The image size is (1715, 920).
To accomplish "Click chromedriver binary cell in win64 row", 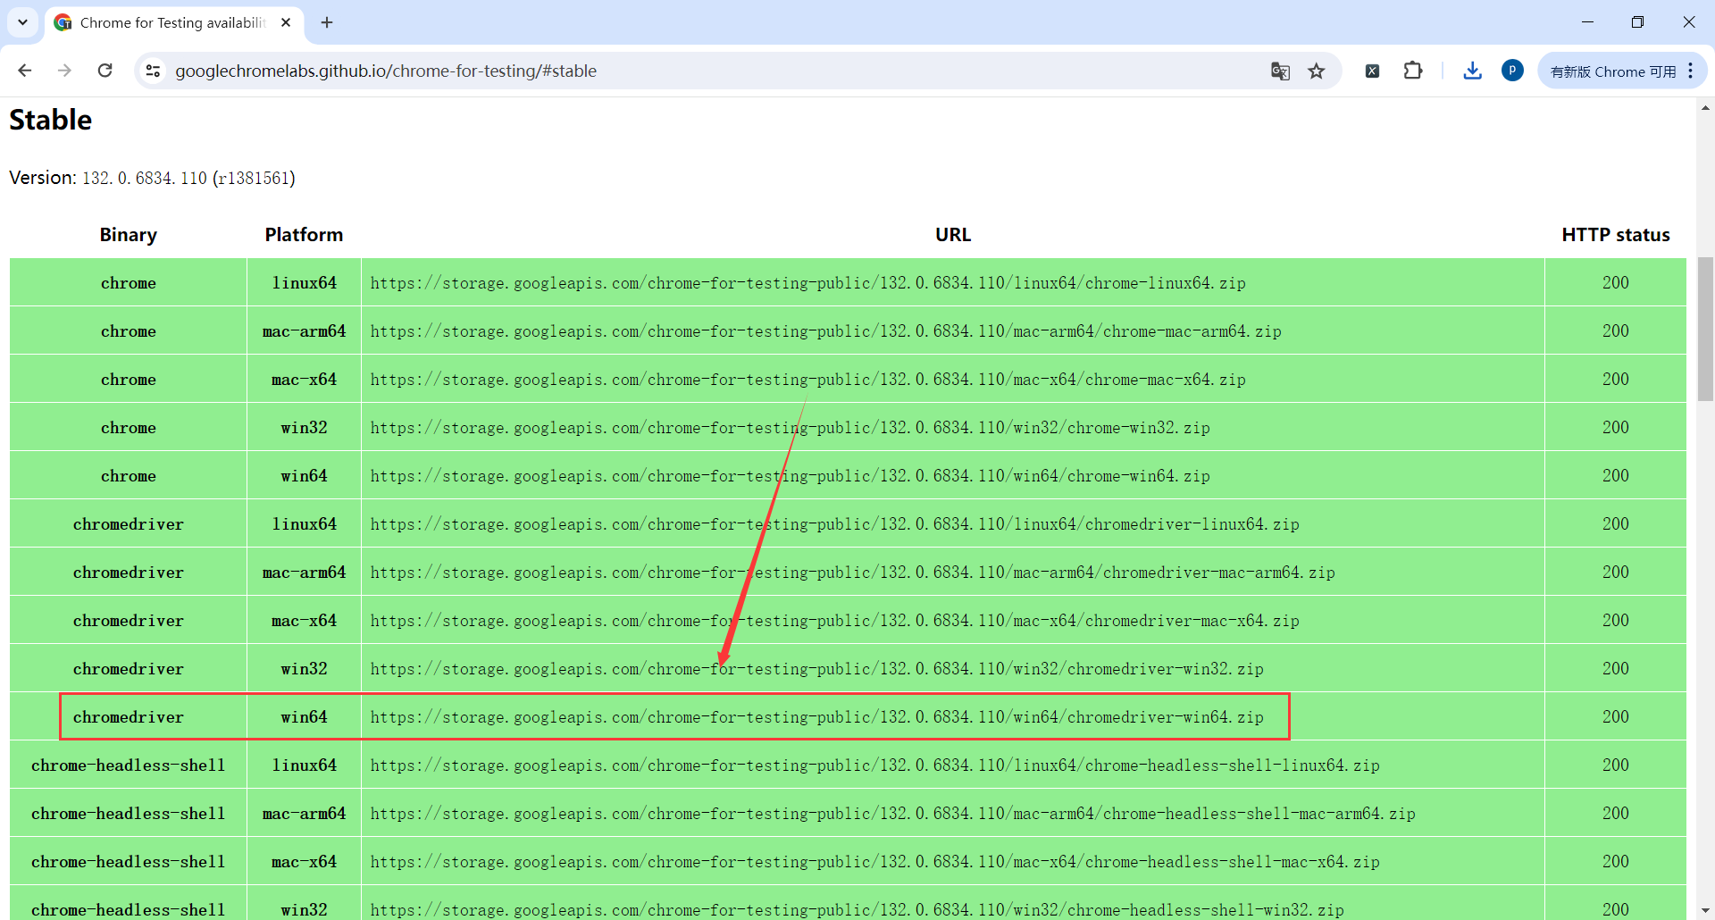I will (x=129, y=717).
